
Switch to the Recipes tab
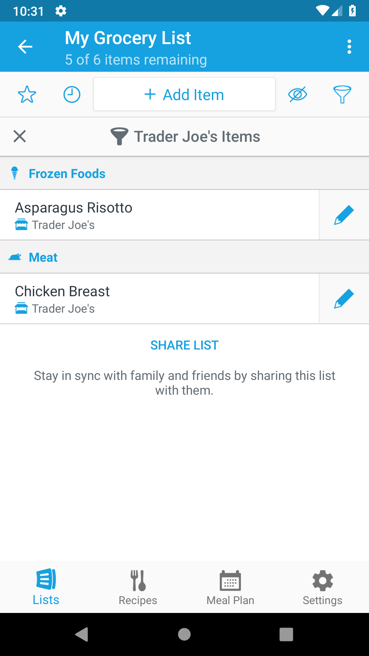138,588
